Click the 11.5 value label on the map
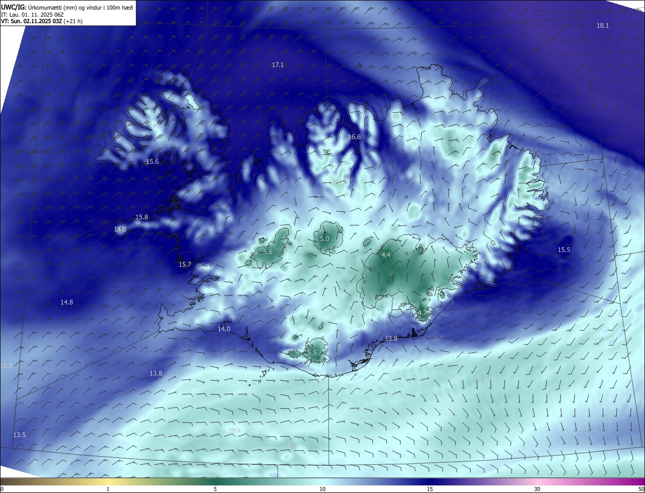Viewport: 645px width, 493px height. pos(6,365)
